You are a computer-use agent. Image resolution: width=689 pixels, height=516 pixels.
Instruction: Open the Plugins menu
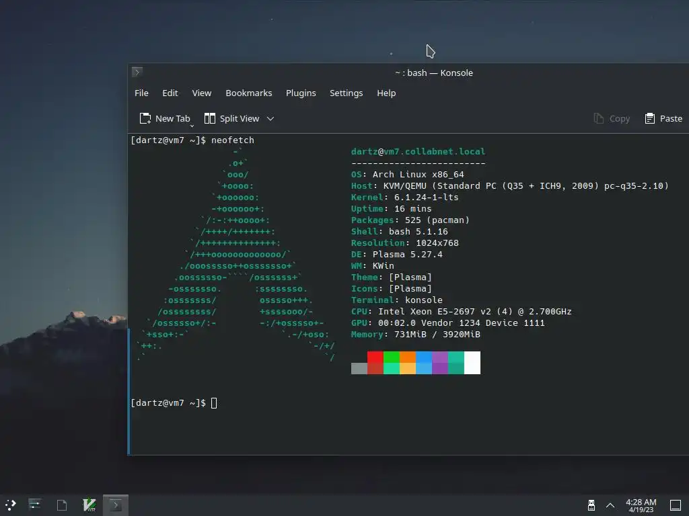coord(301,93)
